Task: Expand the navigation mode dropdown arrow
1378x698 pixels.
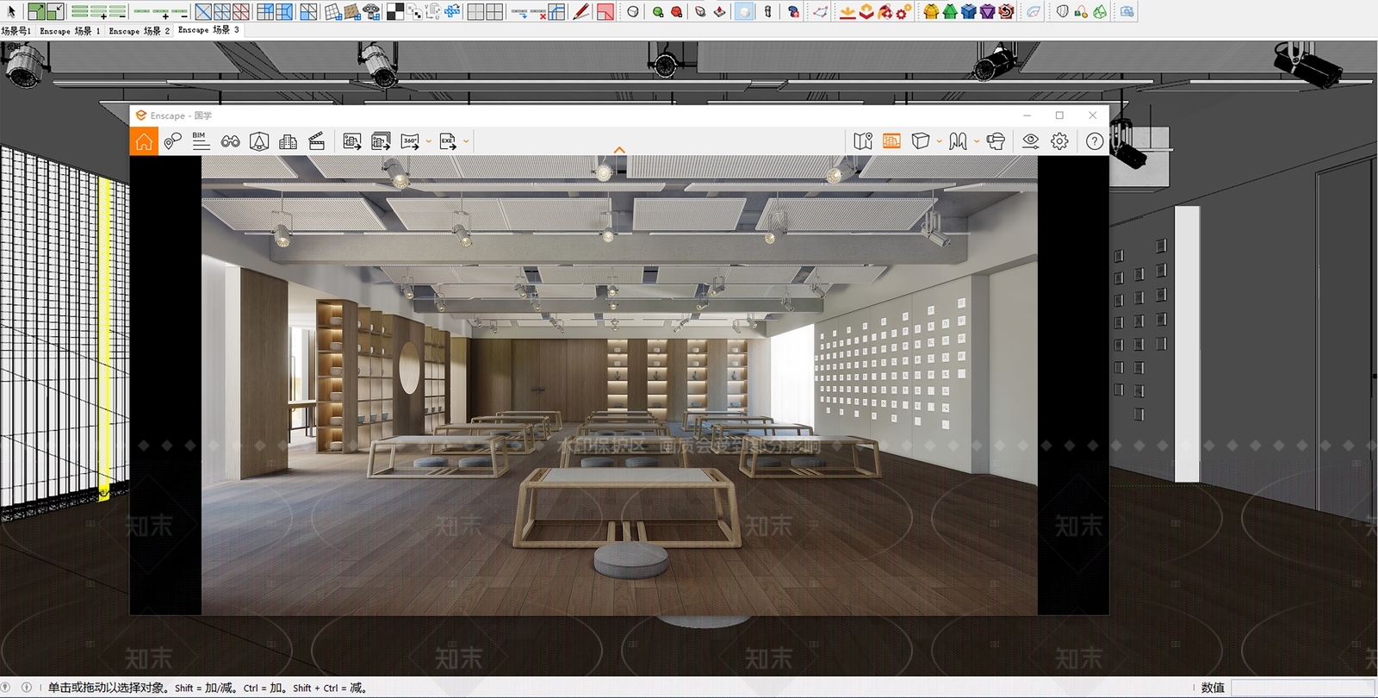Action: [977, 141]
